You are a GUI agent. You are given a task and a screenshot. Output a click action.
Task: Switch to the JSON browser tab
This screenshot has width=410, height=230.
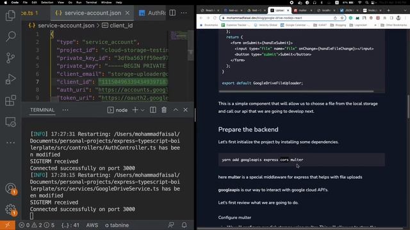coord(348,10)
